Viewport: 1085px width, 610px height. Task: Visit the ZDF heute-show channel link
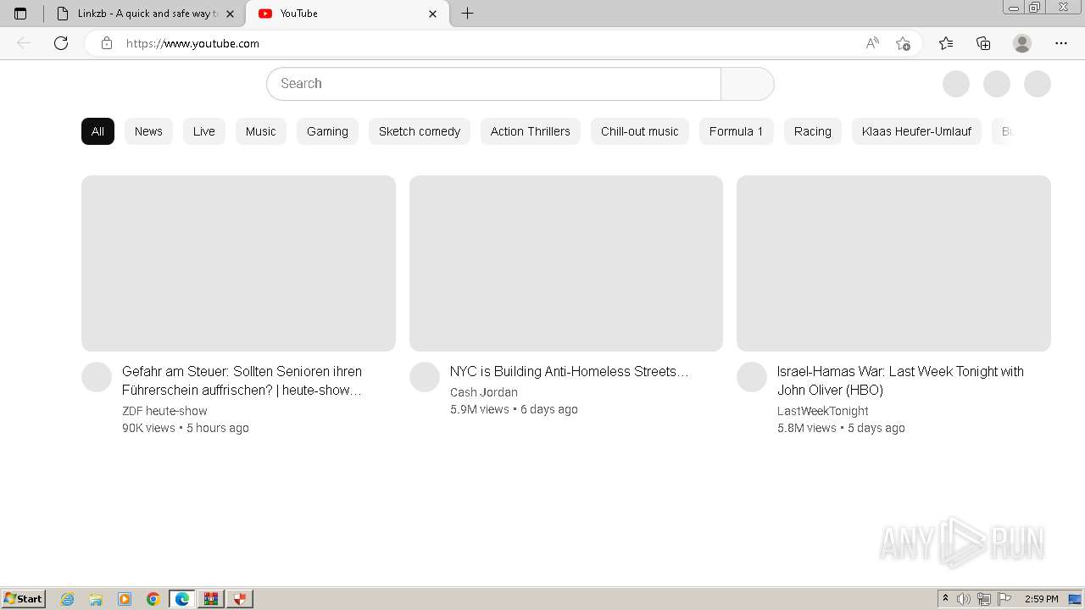164,411
